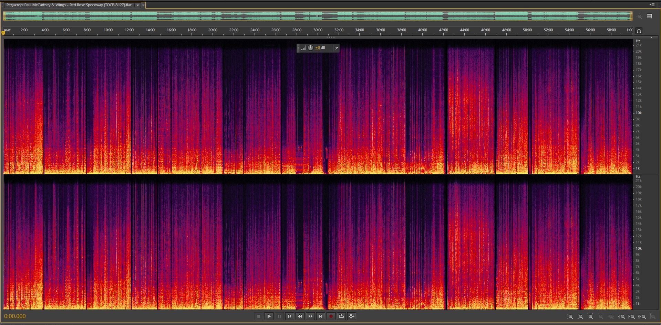Screen dimensions: 661x325
Task: Click the zoom out amplitude icon
Action: [580, 316]
